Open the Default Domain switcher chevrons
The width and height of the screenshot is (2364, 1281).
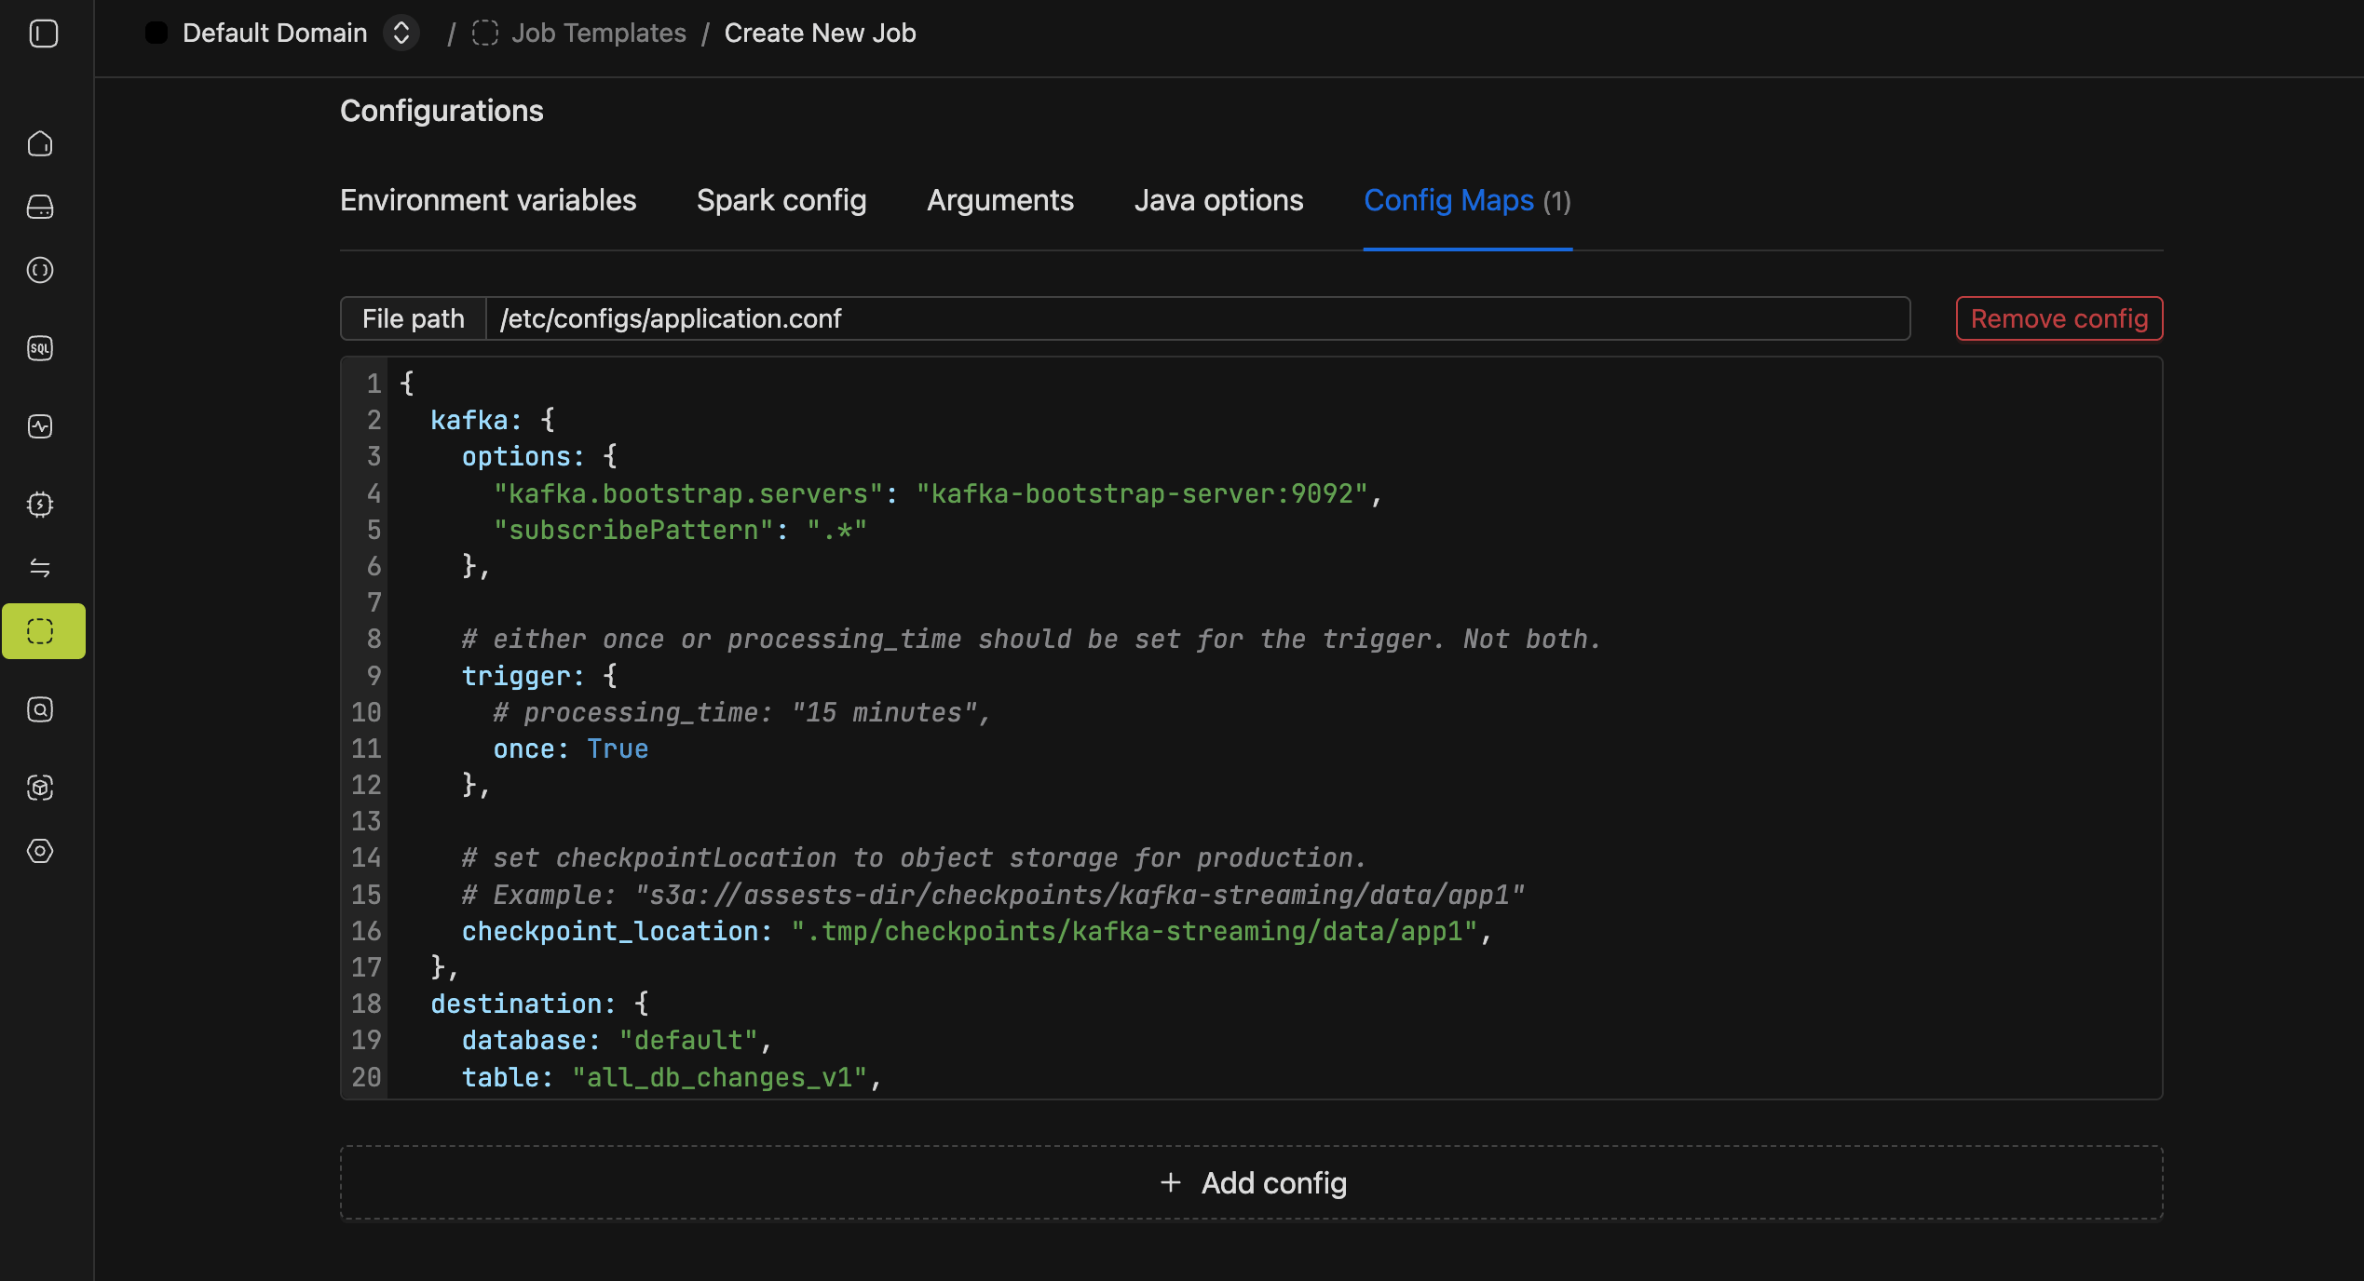point(401,33)
